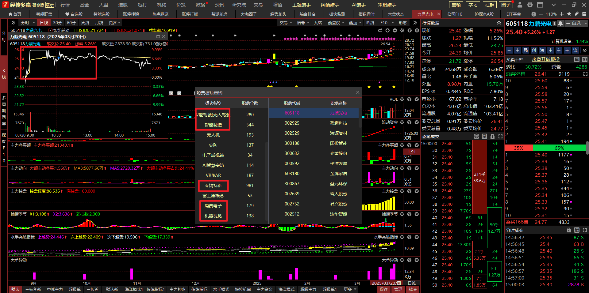Select 三板斧新 bottom template tab
This screenshot has width=589, height=293.
(x=33, y=289)
